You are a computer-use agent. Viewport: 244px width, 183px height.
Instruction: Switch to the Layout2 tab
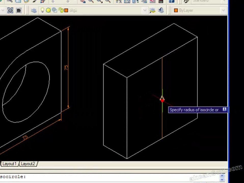pos(28,164)
